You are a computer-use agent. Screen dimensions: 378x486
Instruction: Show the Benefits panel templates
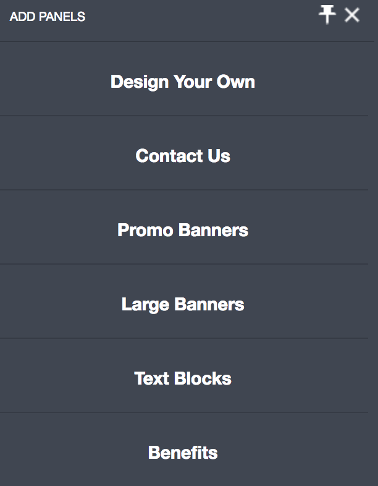click(183, 453)
